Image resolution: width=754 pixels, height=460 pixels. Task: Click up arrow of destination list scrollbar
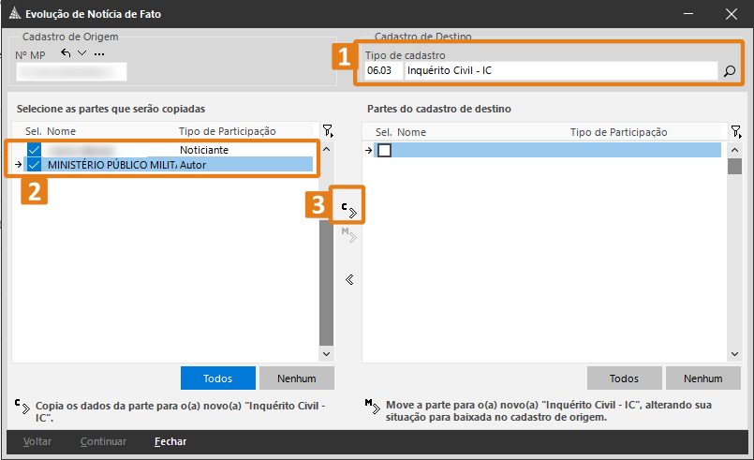coord(734,150)
